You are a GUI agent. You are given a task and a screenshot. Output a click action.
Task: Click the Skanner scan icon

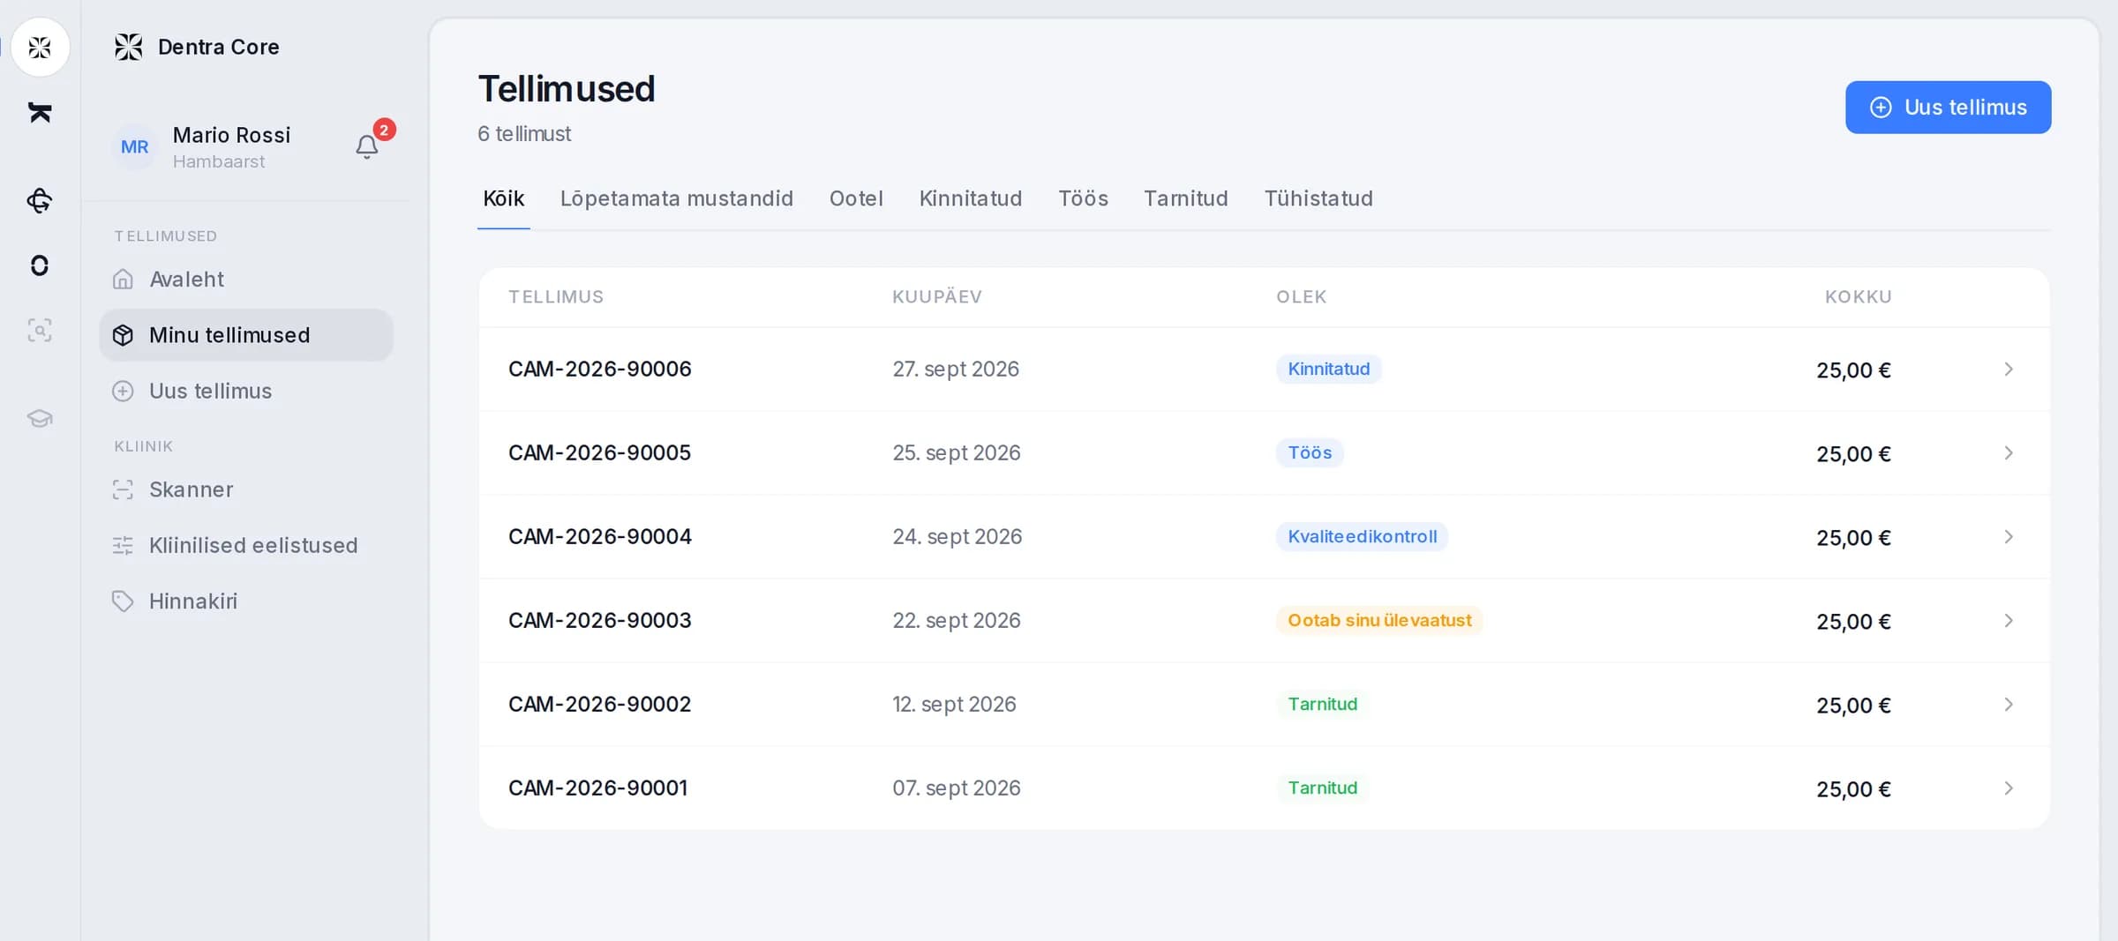point(123,489)
